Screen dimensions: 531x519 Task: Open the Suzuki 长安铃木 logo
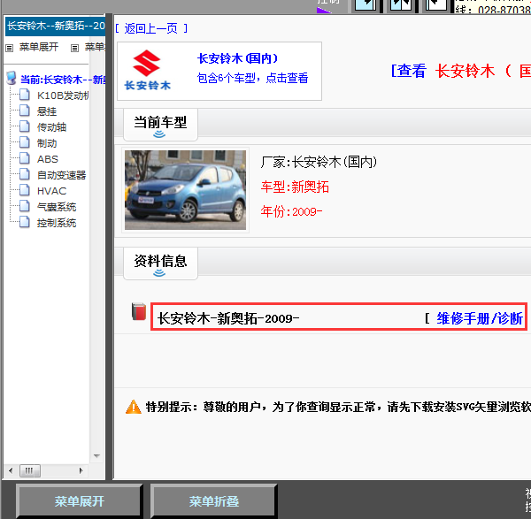pos(147,71)
